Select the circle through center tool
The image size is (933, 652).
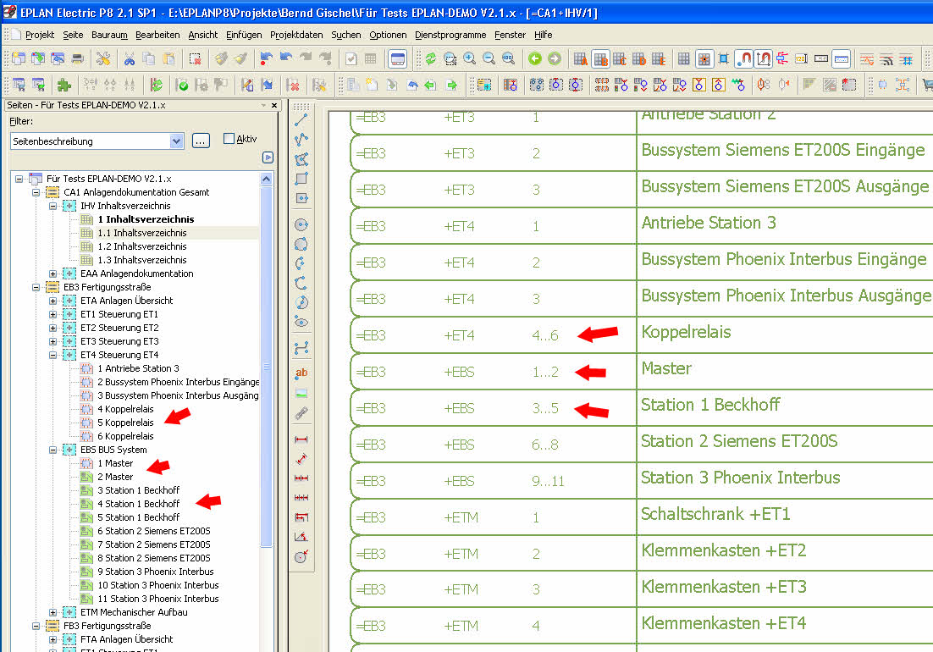301,225
